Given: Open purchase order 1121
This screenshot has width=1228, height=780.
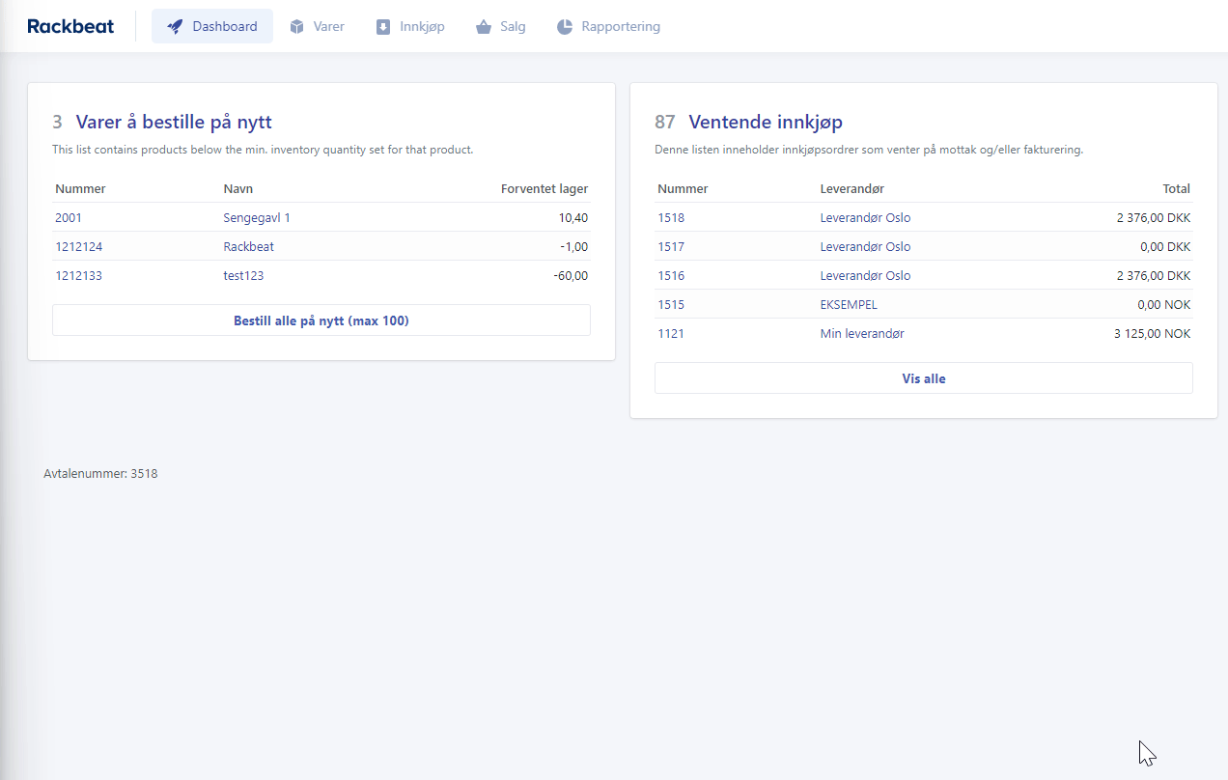Looking at the screenshot, I should point(671,333).
